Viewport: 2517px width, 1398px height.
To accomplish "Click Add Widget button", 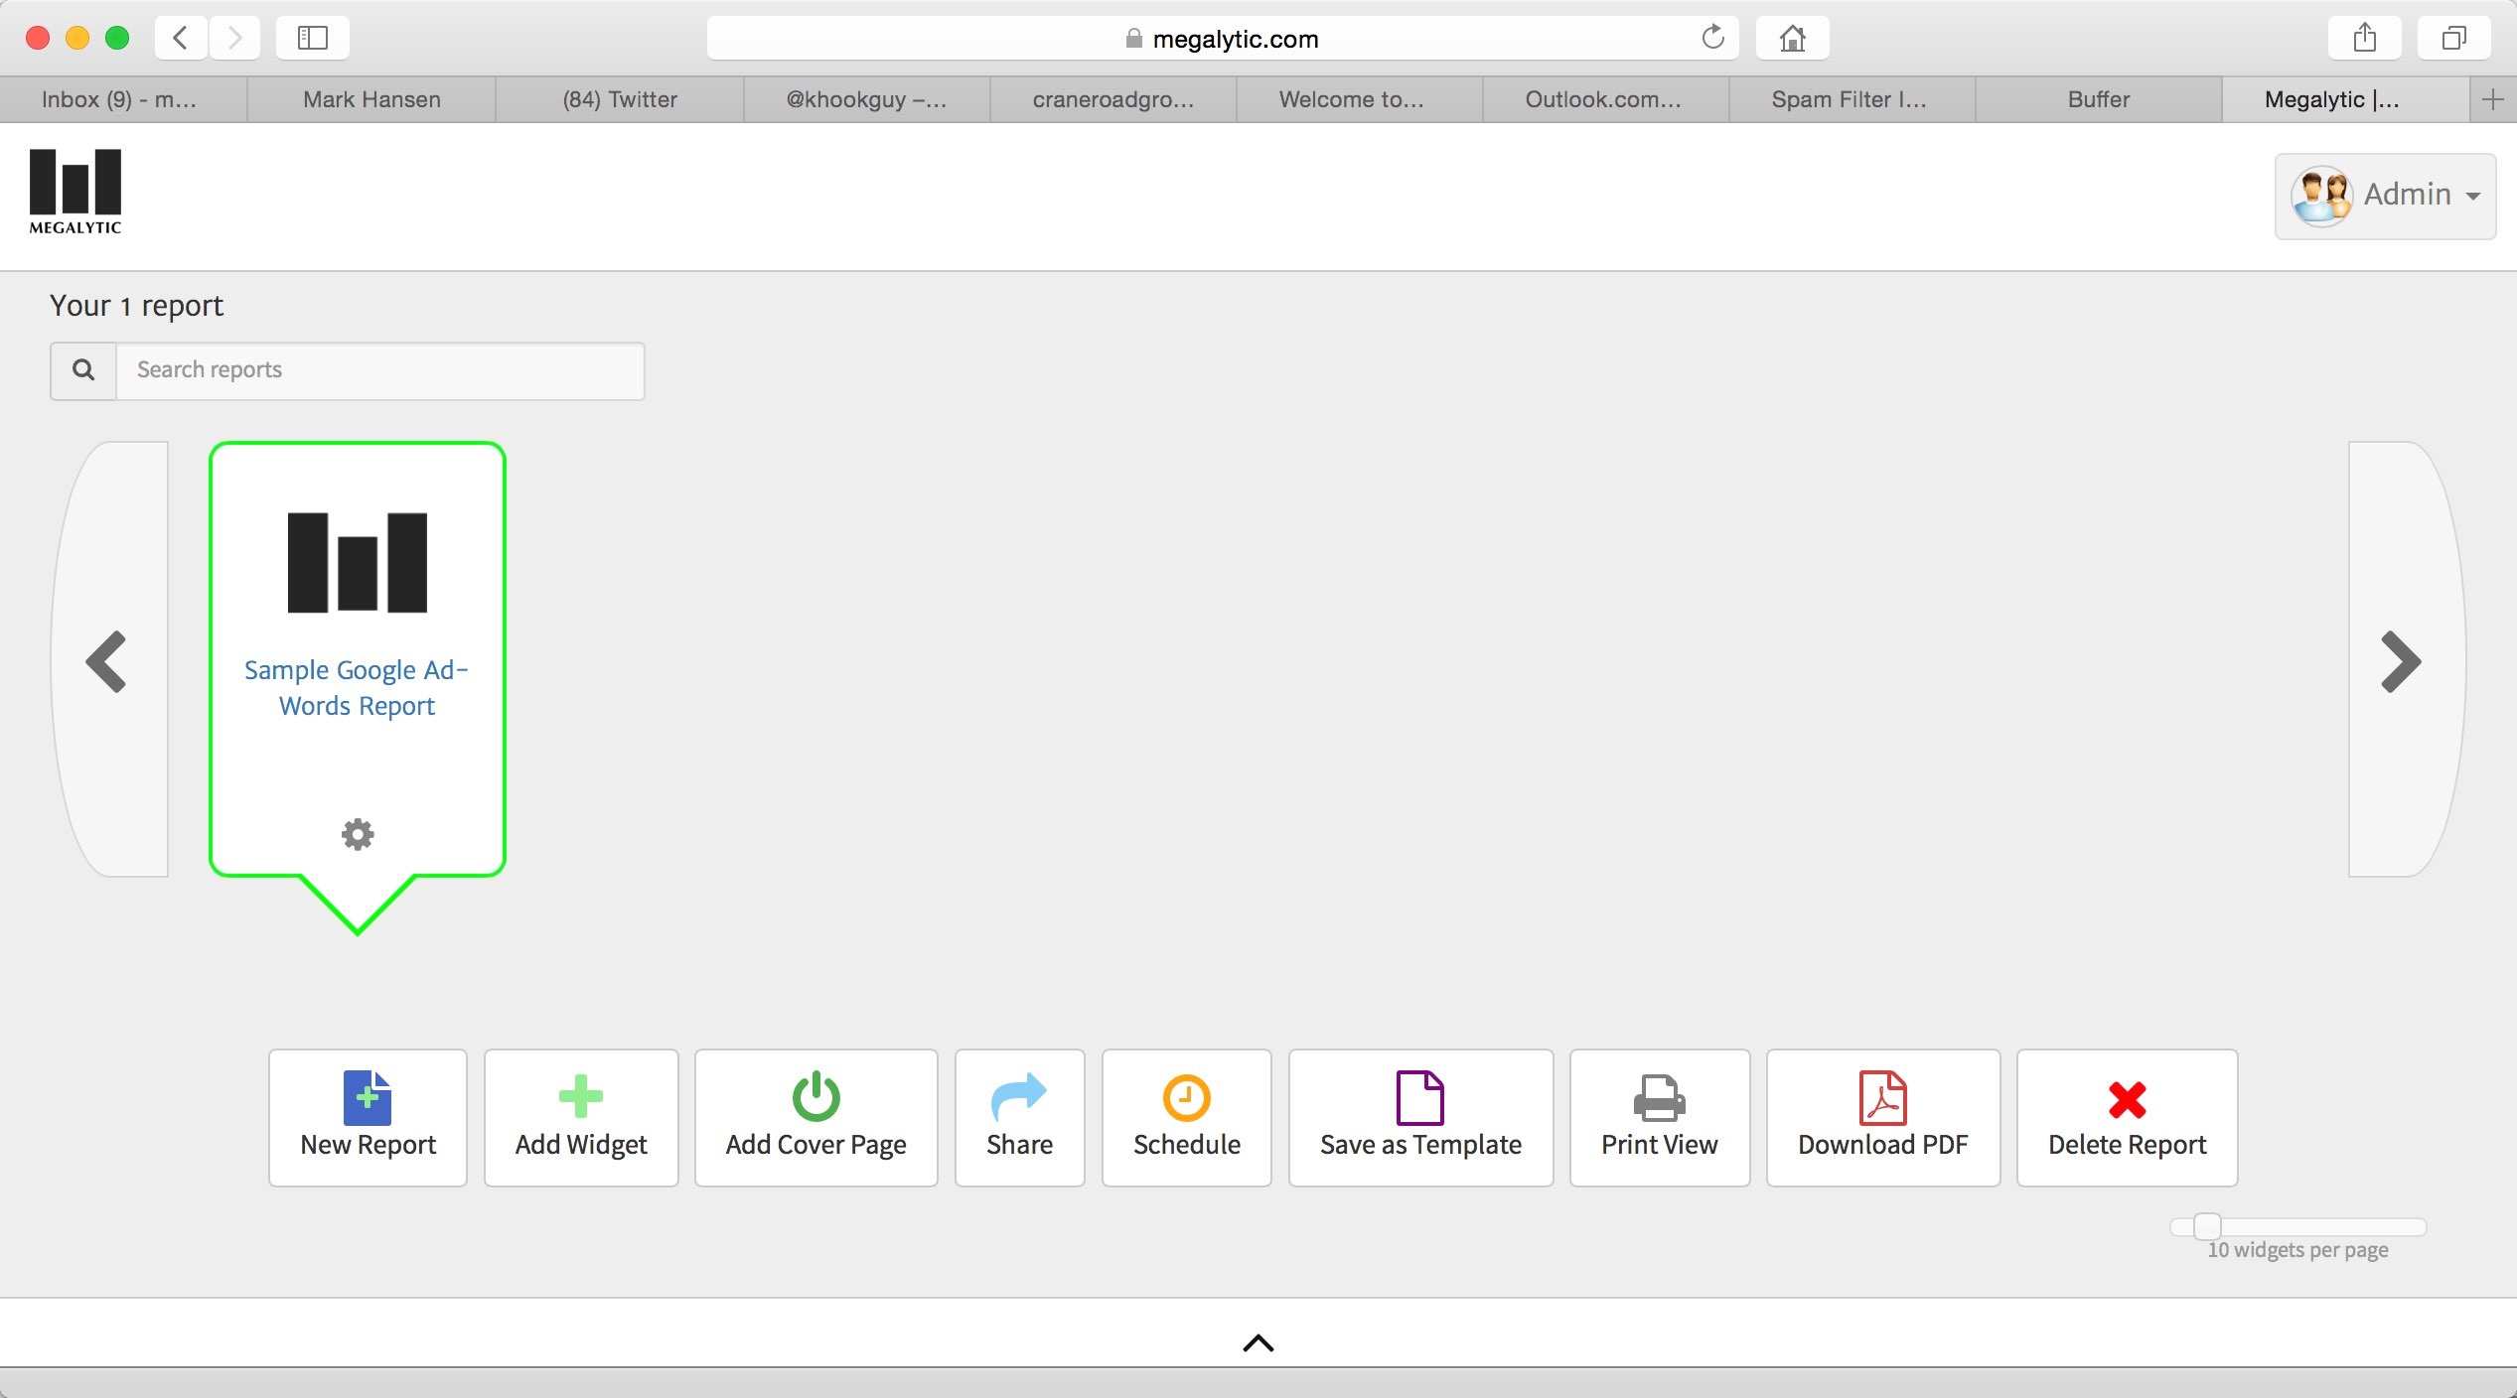I will pos(581,1117).
